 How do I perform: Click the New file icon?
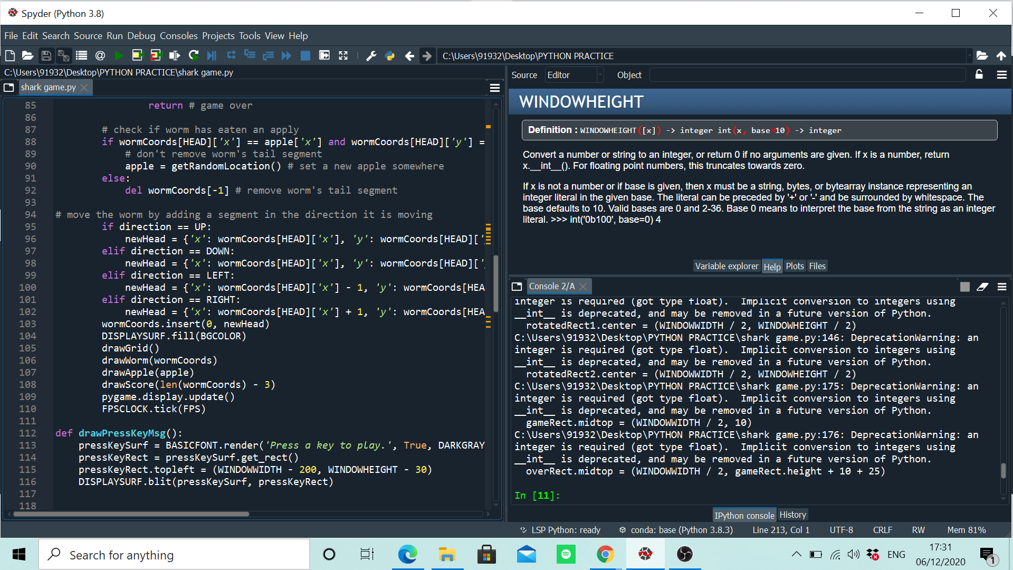click(9, 55)
